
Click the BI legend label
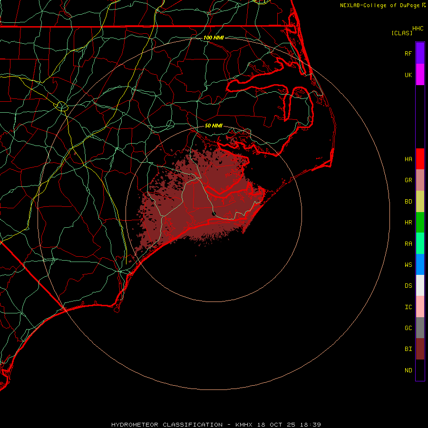coord(408,349)
